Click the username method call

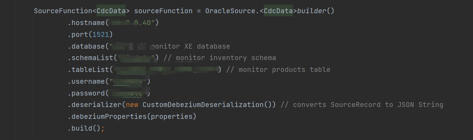(x=88, y=81)
